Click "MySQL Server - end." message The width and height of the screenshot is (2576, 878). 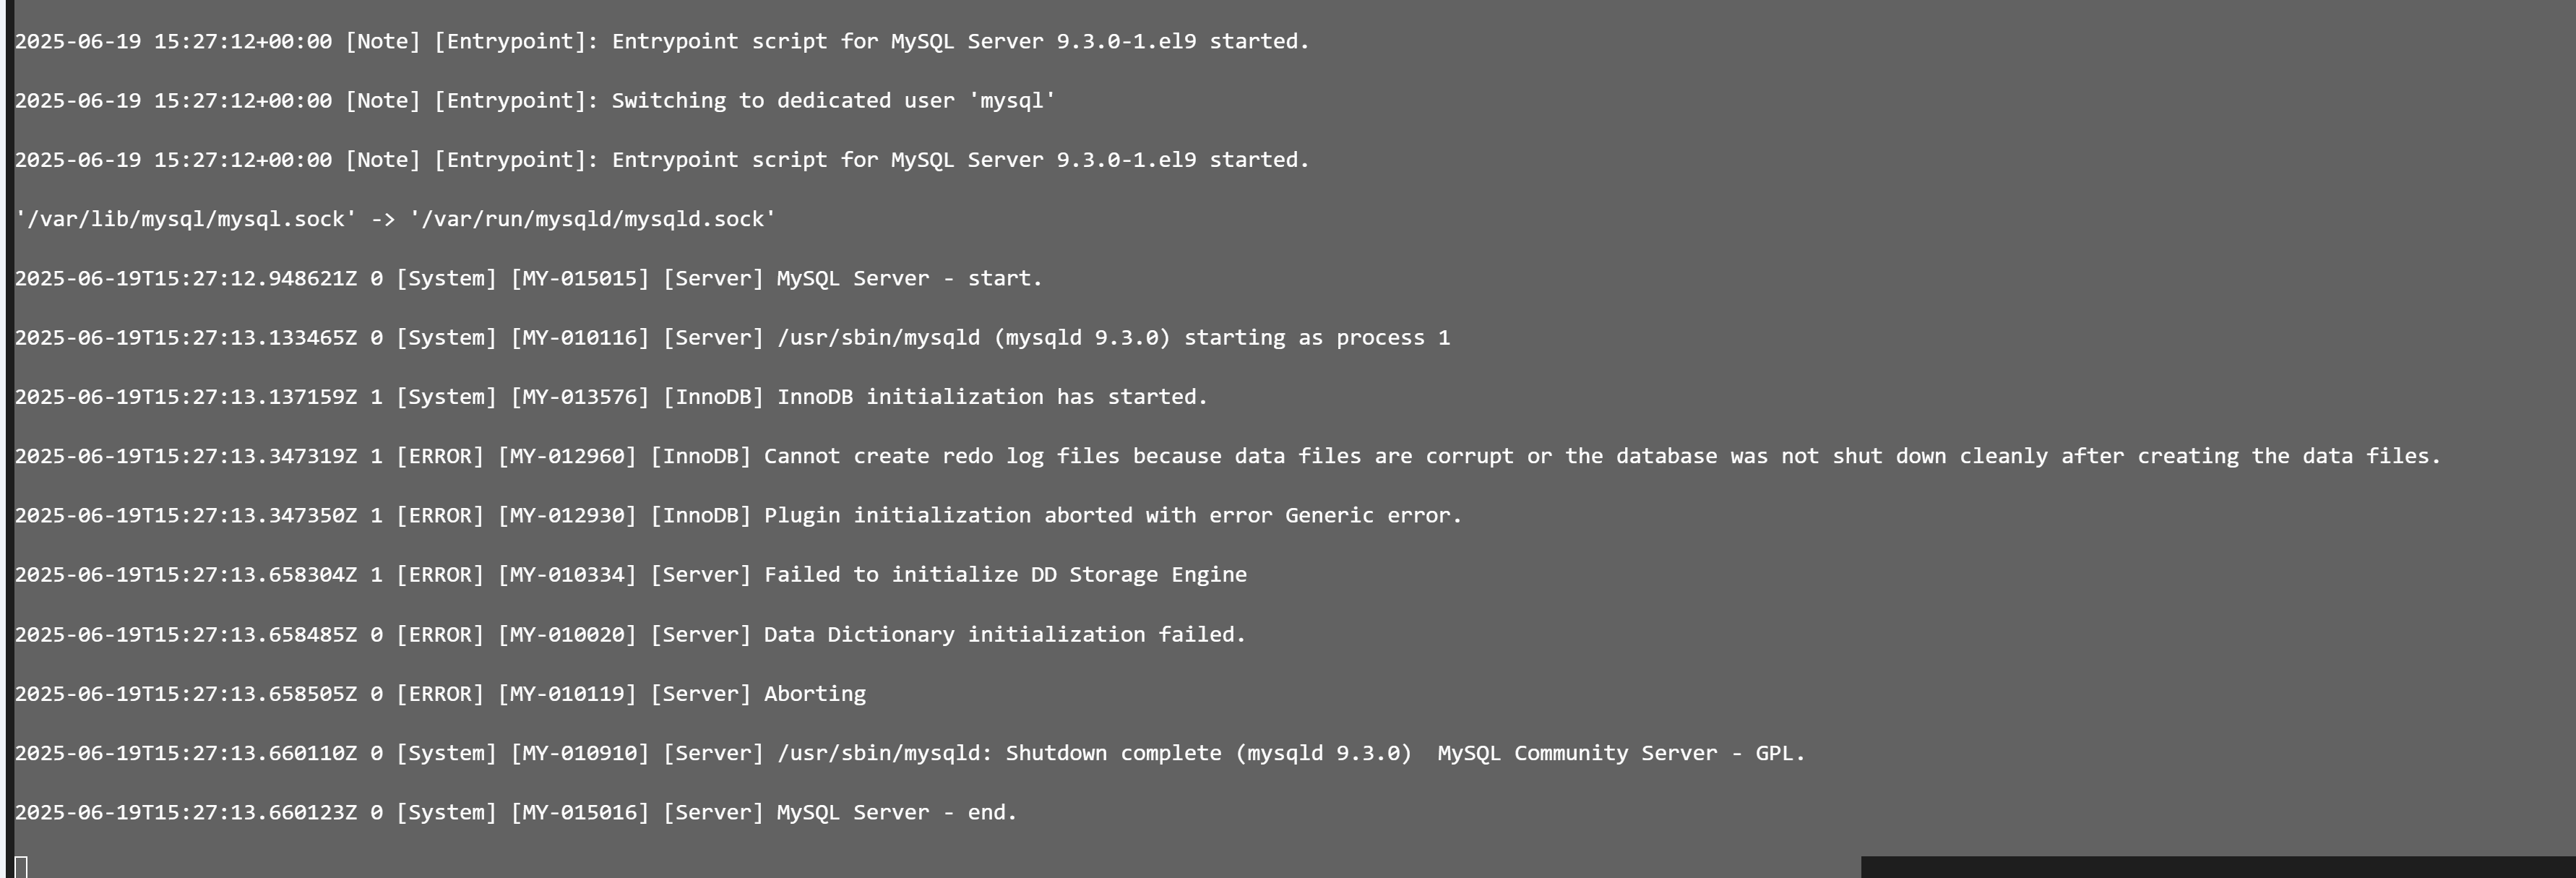896,812
